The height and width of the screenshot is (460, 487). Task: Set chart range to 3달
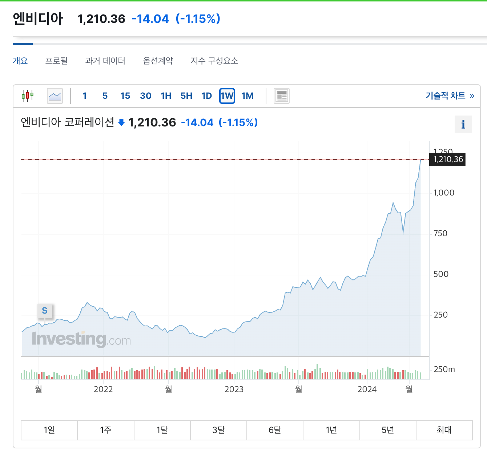(219, 430)
